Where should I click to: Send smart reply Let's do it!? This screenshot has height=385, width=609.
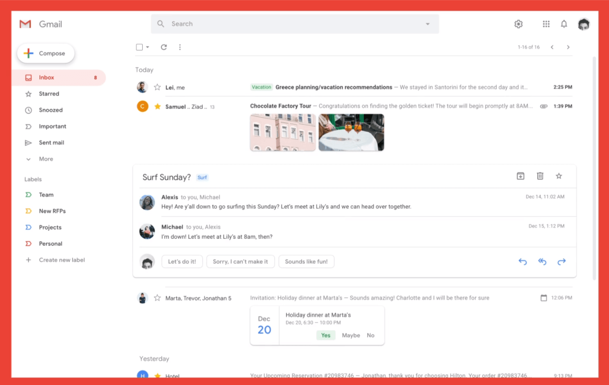[x=182, y=261]
